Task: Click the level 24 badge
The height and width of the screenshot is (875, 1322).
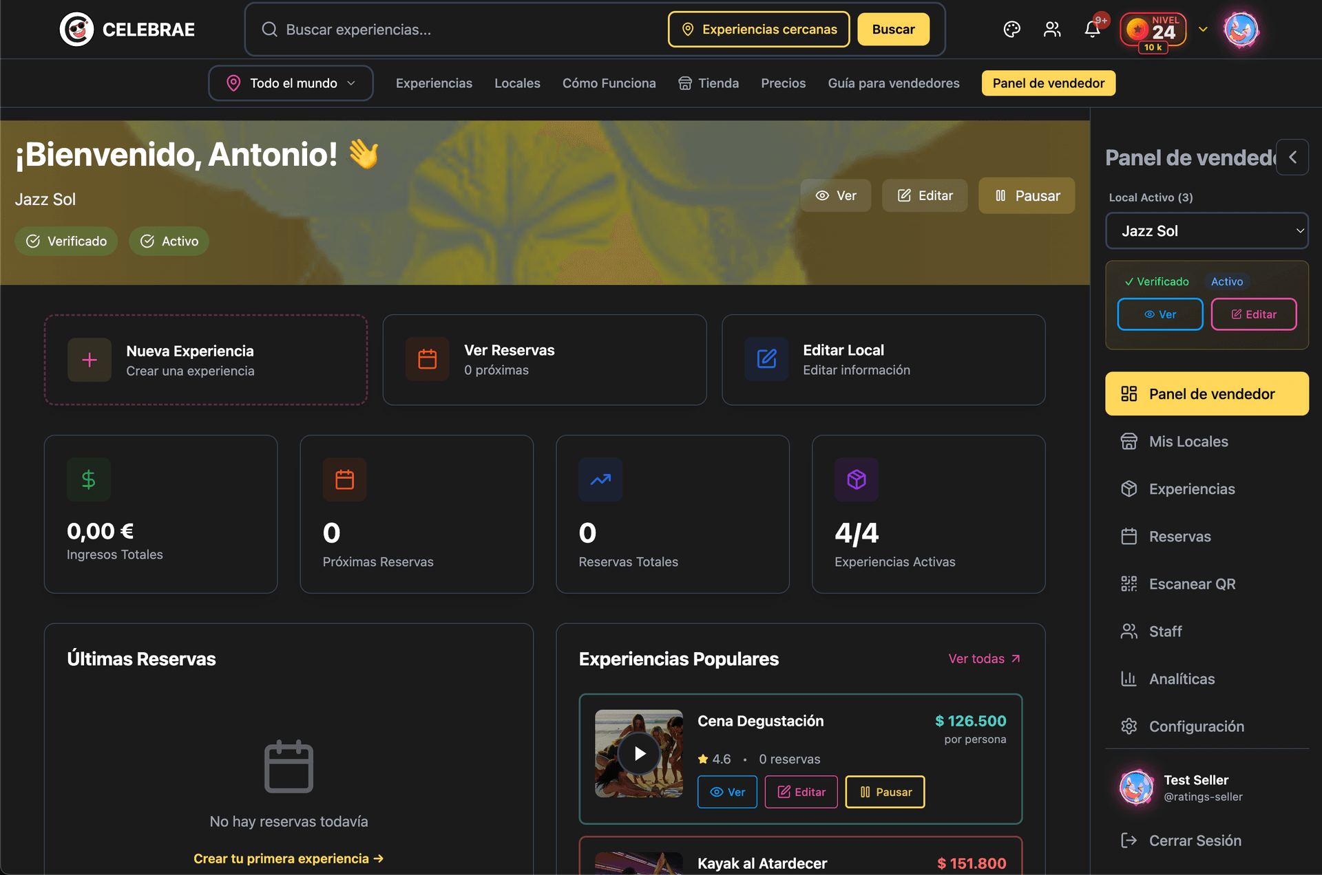Action: (x=1153, y=31)
